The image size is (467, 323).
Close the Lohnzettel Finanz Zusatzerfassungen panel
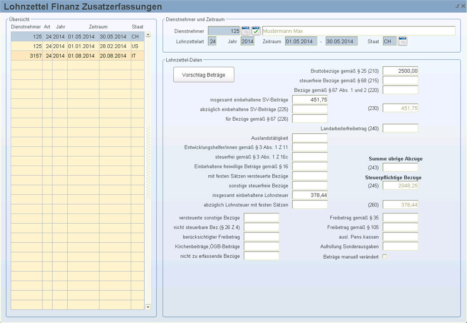(x=463, y=6)
